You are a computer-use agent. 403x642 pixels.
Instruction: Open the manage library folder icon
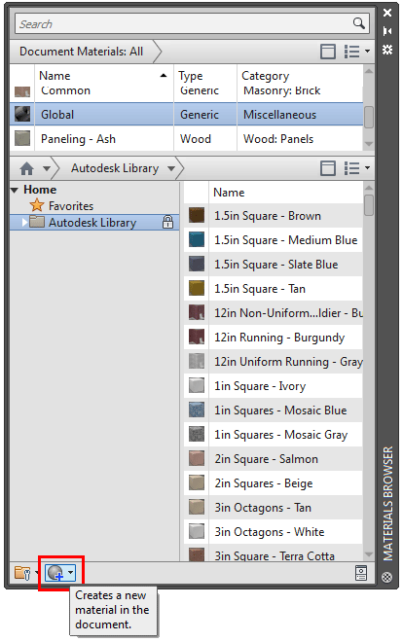pos(22,573)
